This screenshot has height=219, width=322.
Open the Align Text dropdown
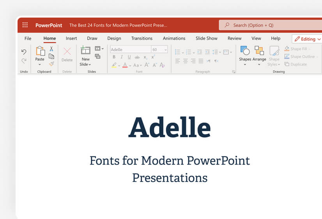click(x=228, y=52)
